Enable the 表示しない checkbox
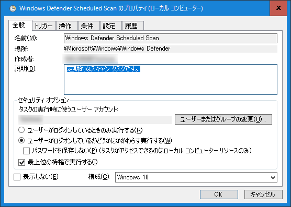The height and width of the screenshot is (207, 291). 17,177
